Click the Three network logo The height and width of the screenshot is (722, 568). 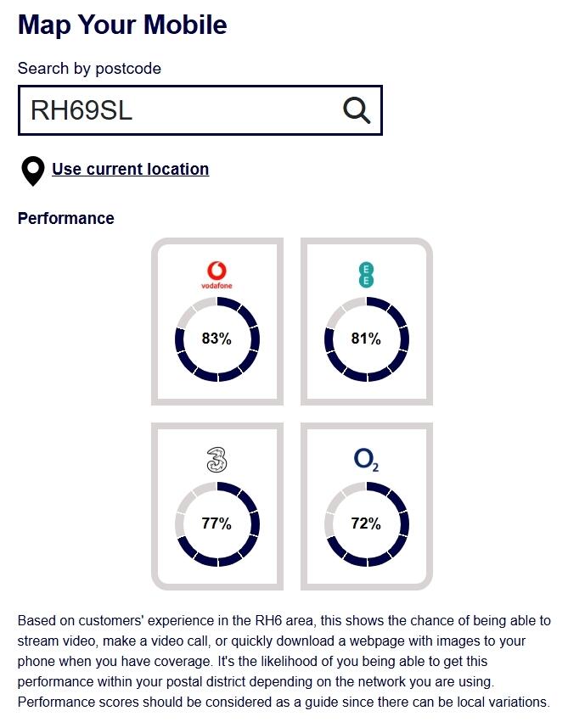[217, 460]
